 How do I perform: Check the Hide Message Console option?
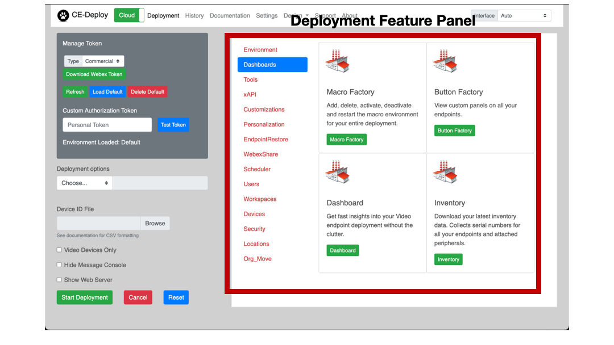pyautogui.click(x=59, y=265)
